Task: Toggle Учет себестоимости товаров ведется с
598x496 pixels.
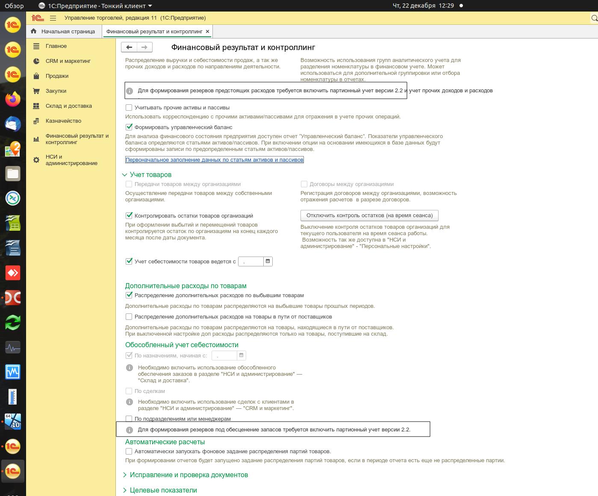Action: click(129, 261)
